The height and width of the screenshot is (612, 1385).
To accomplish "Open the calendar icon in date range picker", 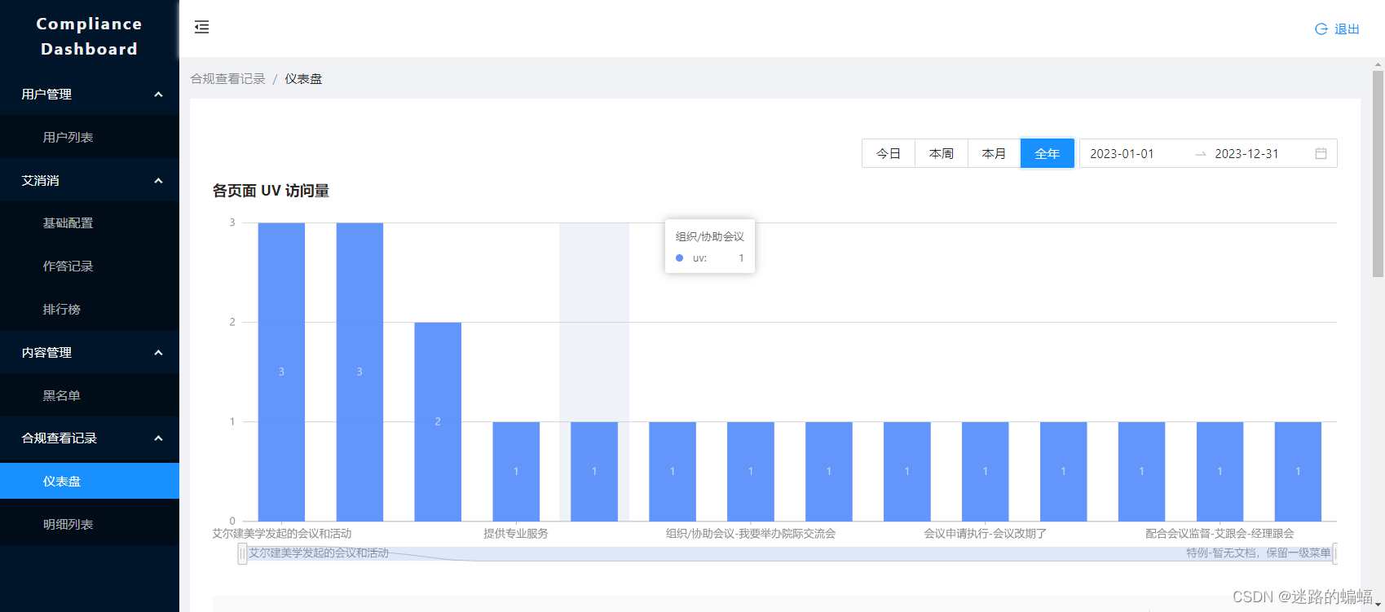I will 1321,153.
